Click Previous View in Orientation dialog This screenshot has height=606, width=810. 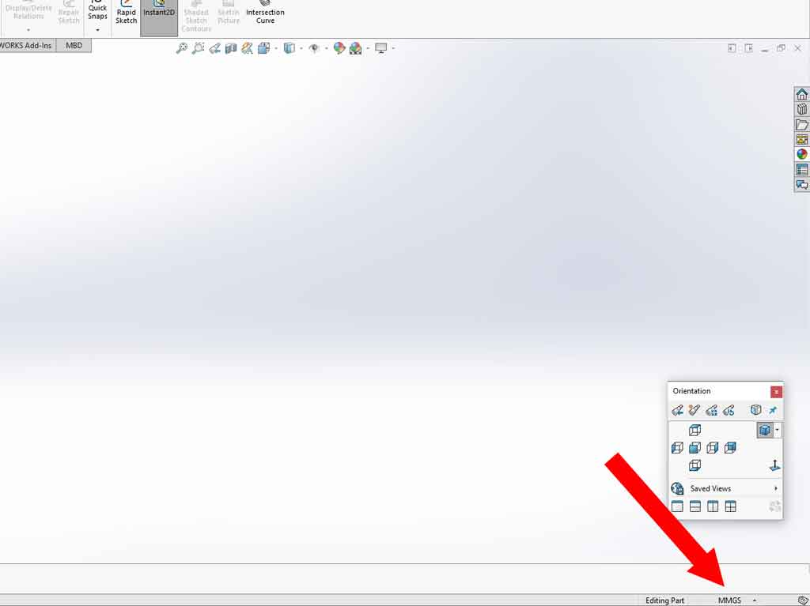677,410
